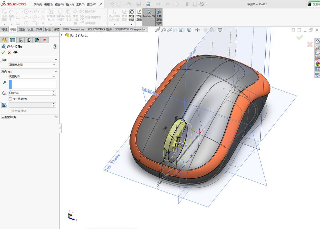Open the 插入(I) menu
Viewport: 320px width, 229px height.
tap(70, 4)
